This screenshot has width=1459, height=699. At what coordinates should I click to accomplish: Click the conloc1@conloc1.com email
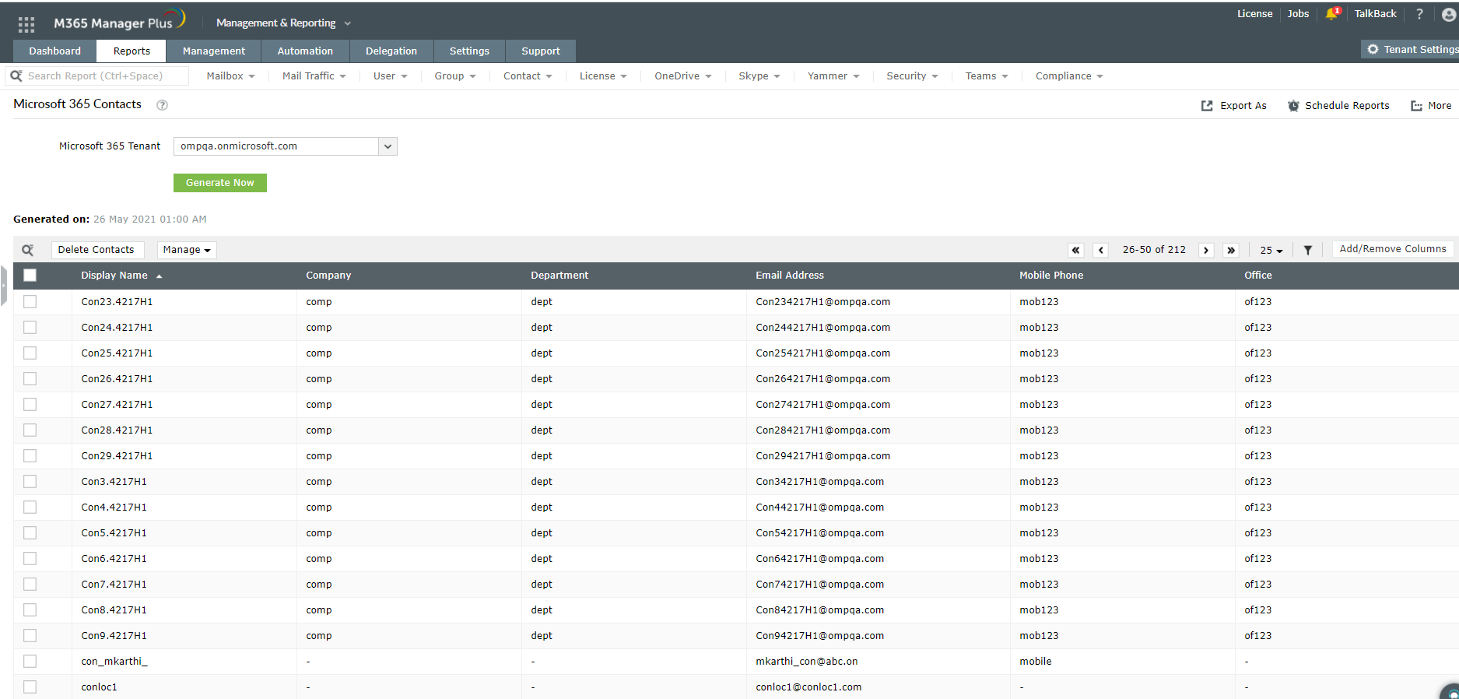tap(808, 687)
